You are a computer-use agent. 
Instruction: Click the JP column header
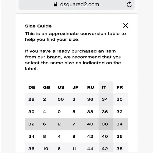point(75,87)
